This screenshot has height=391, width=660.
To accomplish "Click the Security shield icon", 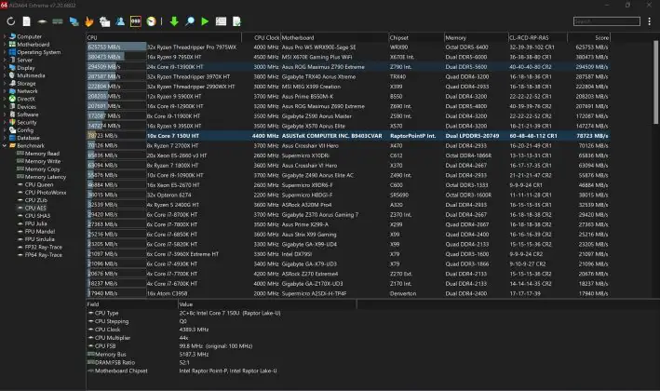I will [x=13, y=122].
